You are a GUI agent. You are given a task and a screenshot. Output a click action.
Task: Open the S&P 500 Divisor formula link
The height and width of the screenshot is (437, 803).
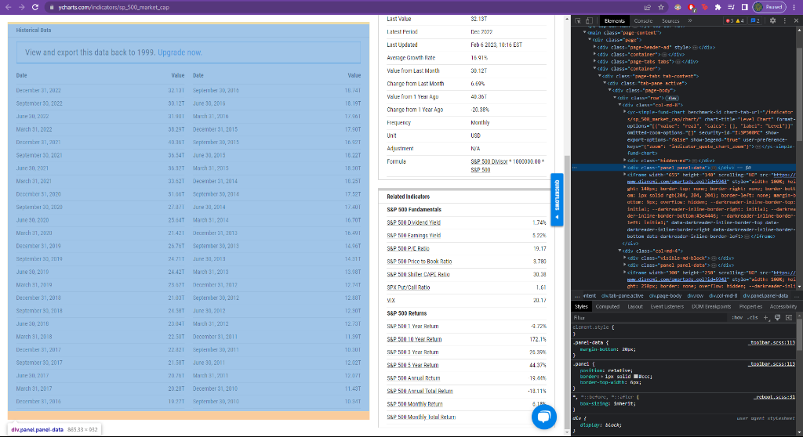tap(489, 161)
